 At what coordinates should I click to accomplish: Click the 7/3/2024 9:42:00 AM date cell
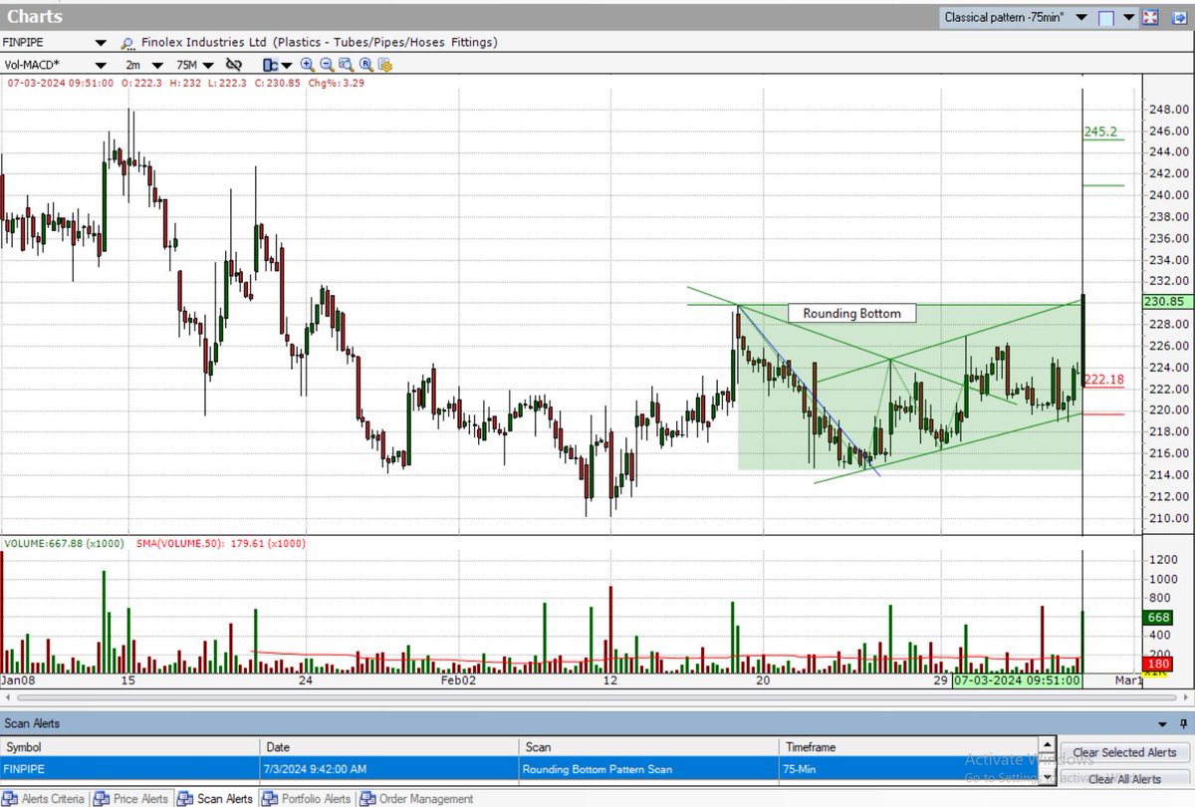click(389, 769)
